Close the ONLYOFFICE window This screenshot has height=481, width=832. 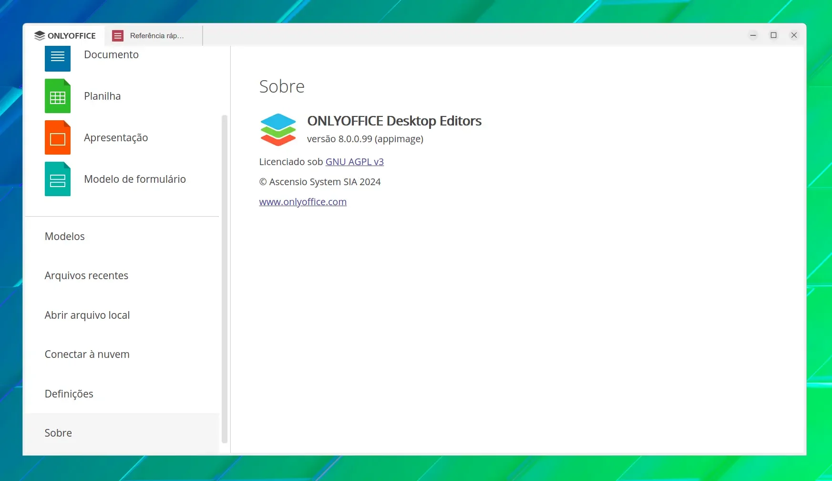[x=794, y=35]
